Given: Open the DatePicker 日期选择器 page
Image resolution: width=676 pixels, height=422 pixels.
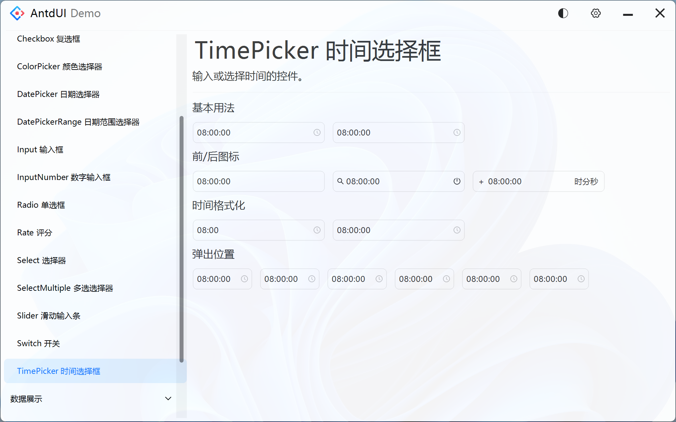Looking at the screenshot, I should 58,94.
